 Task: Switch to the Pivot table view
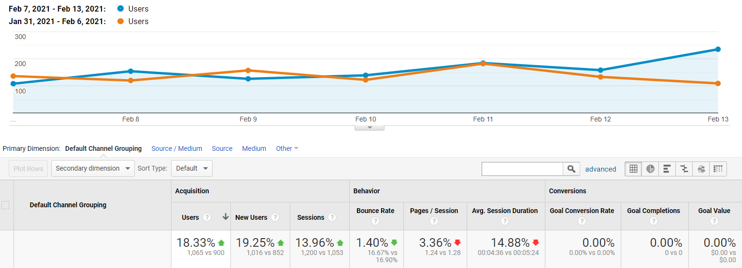[x=718, y=169]
